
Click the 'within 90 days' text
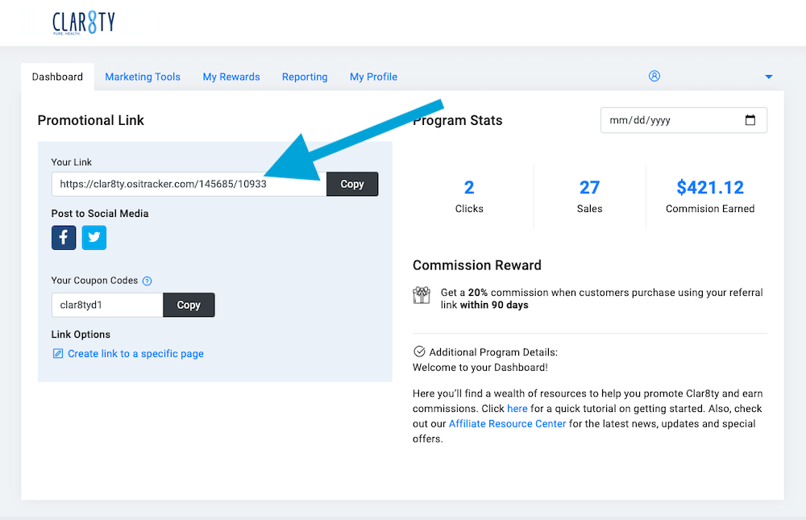coord(494,305)
